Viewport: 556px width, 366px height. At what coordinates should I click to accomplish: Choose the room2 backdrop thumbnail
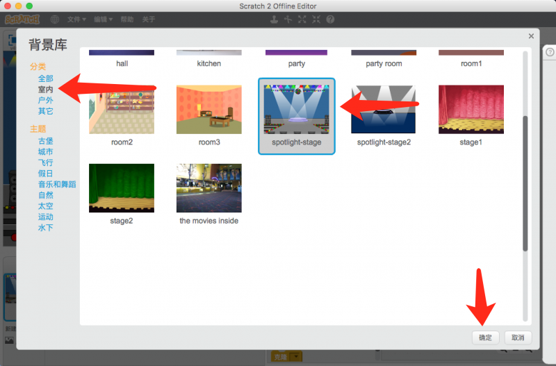(x=122, y=110)
